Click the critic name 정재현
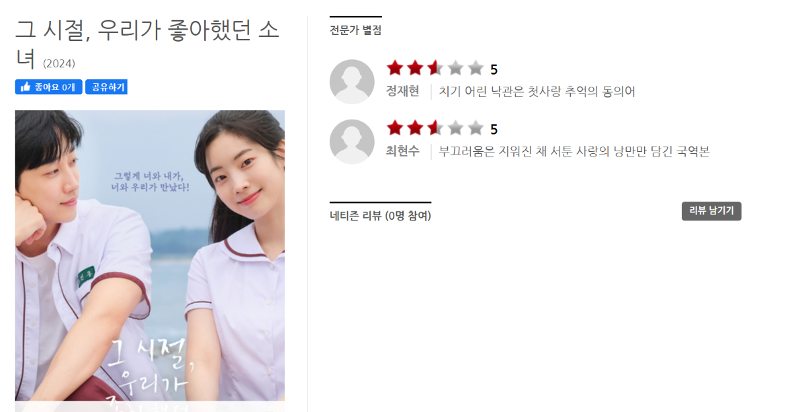The image size is (806, 412). [x=402, y=91]
